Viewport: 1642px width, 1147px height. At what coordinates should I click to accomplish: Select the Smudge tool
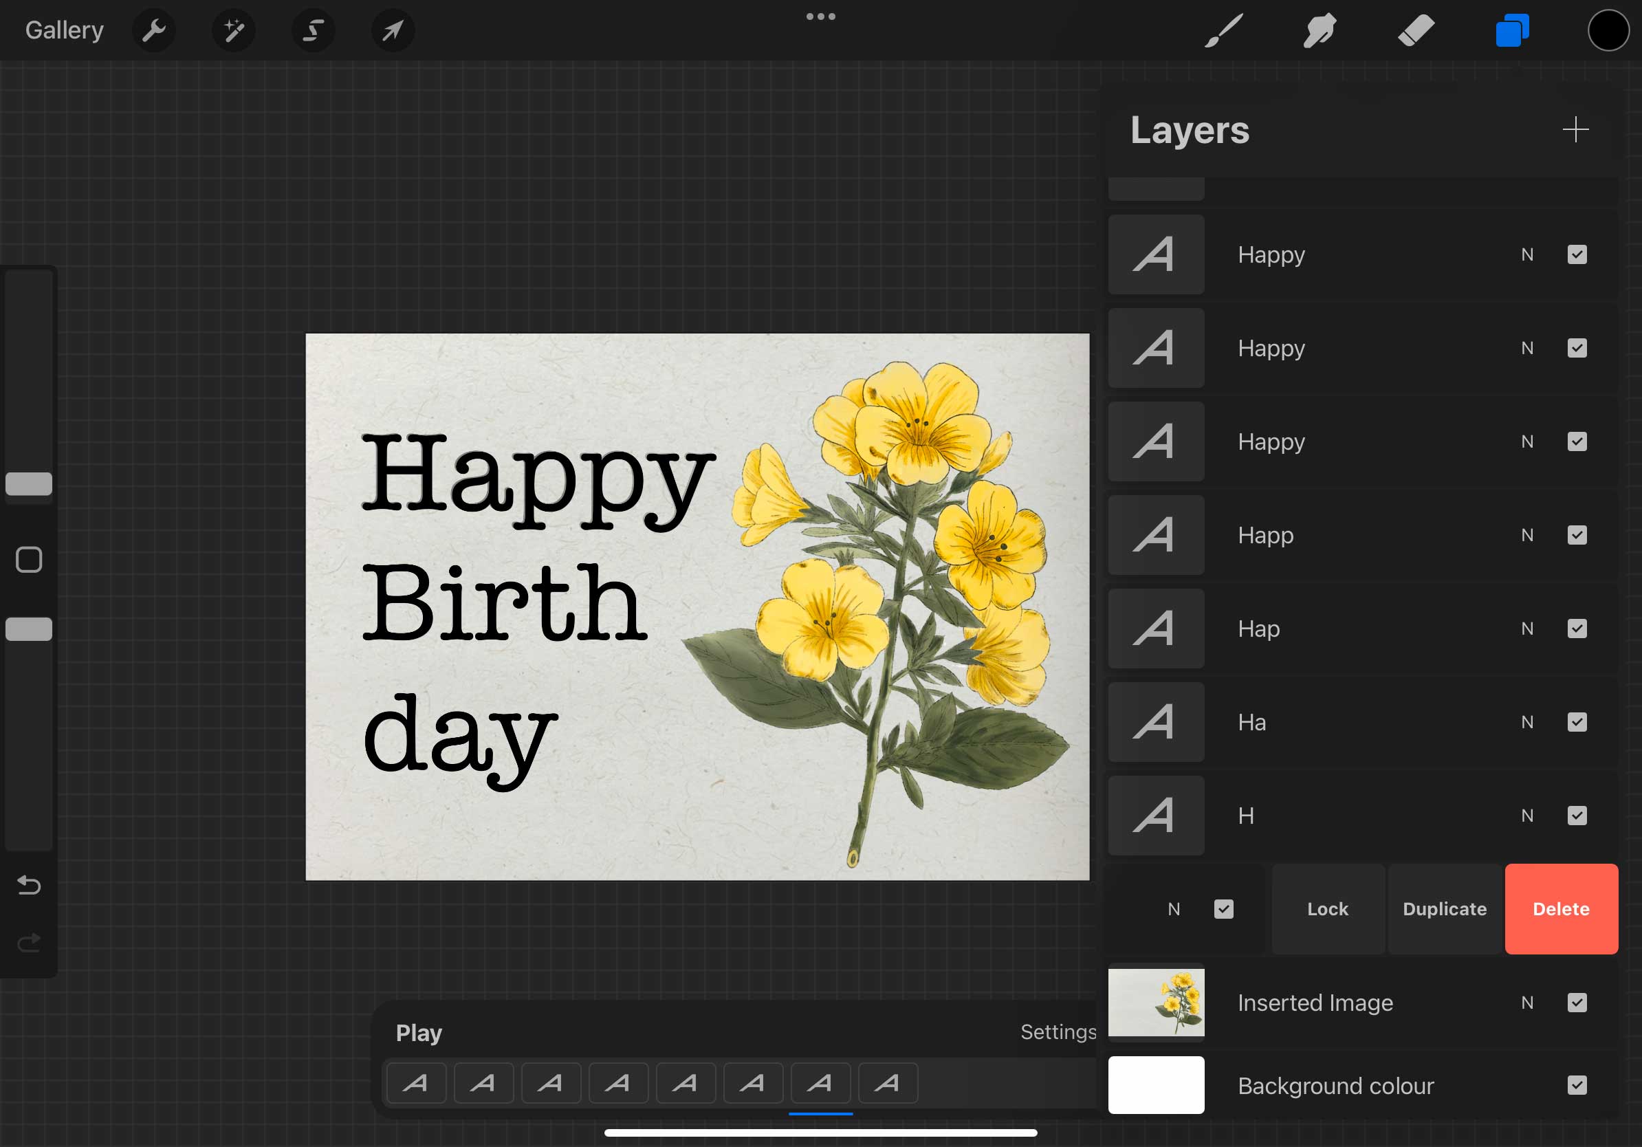1319,31
